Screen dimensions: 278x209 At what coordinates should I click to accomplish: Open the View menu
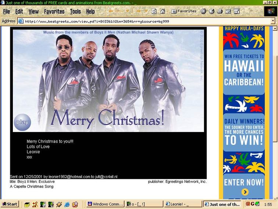coord(33,11)
